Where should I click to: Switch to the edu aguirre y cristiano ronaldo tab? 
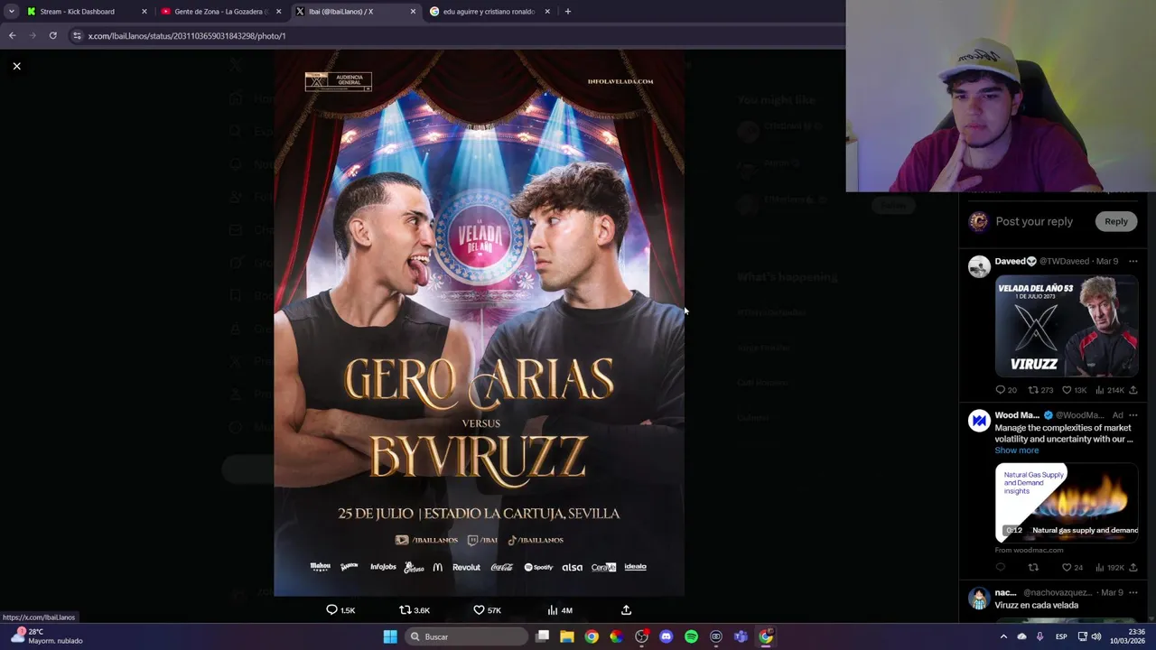489,12
